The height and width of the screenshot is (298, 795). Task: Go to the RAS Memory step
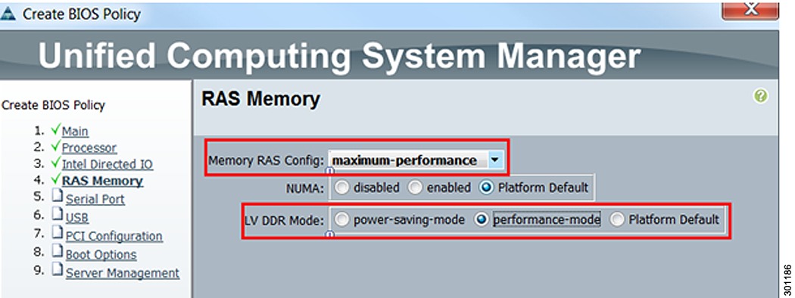tap(102, 181)
